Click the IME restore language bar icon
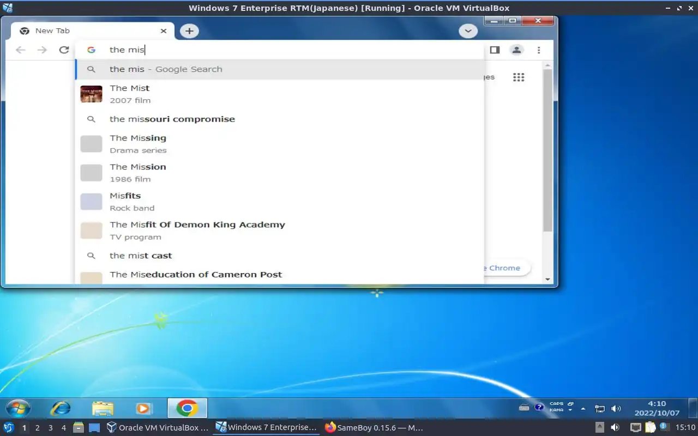This screenshot has width=698, height=436. click(570, 404)
